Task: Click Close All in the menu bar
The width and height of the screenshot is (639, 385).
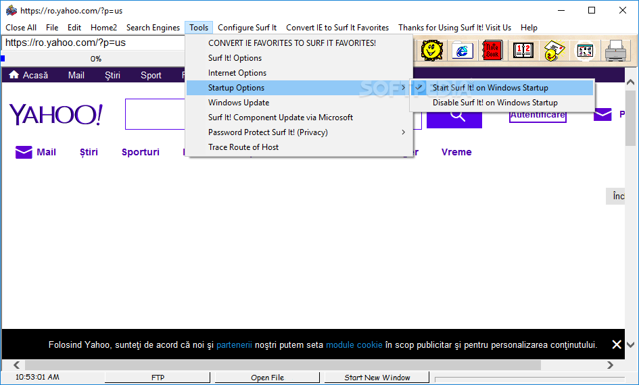Action: point(21,28)
